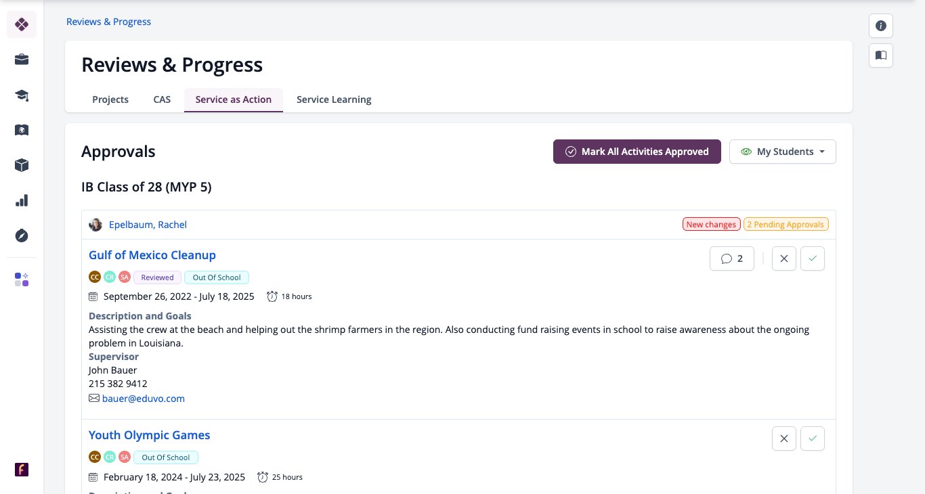Open the compass icon in sidebar
The width and height of the screenshot is (925, 494).
tap(22, 235)
